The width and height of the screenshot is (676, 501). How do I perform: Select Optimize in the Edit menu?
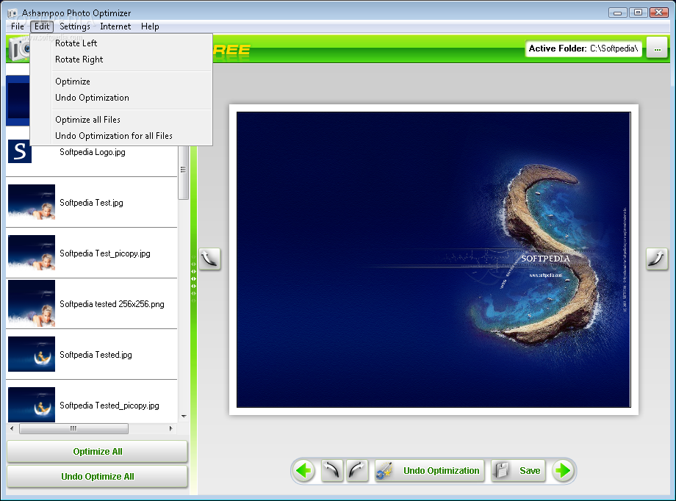click(121, 82)
